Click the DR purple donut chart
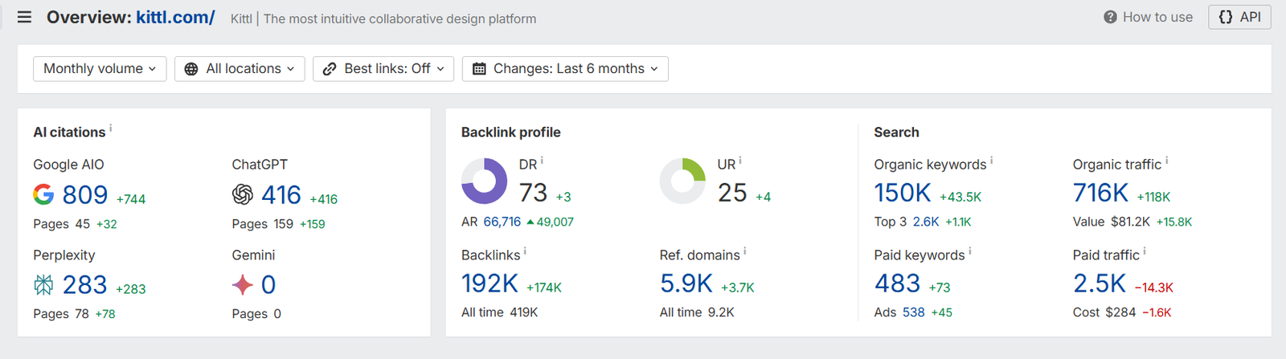Image resolution: width=1286 pixels, height=359 pixels. coord(484,181)
